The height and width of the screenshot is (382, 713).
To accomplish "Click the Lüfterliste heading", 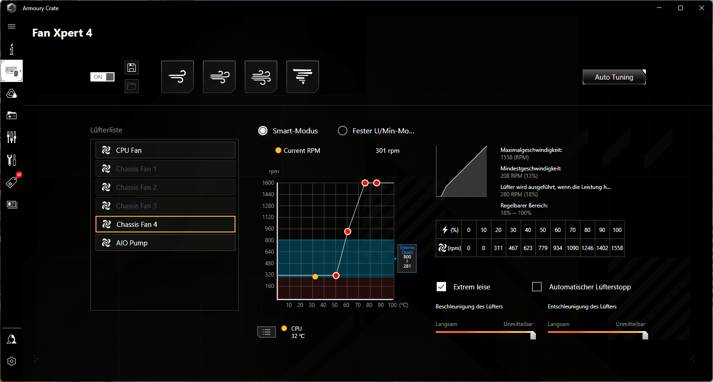I will point(106,130).
